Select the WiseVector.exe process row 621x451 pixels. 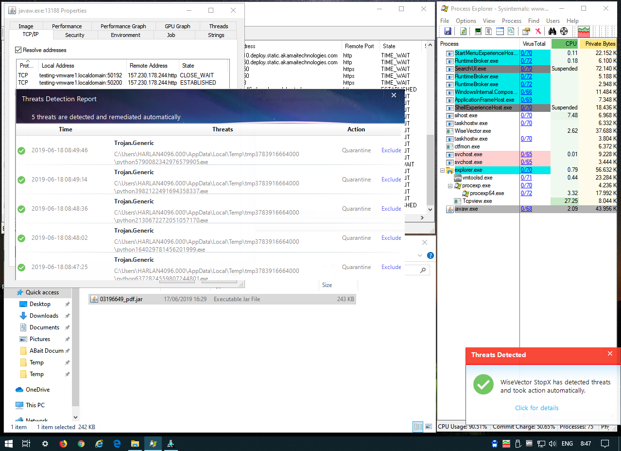(x=528, y=131)
